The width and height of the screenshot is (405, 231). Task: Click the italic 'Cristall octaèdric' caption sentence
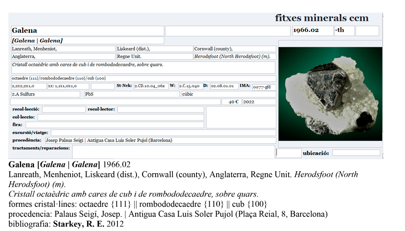click(x=134, y=194)
